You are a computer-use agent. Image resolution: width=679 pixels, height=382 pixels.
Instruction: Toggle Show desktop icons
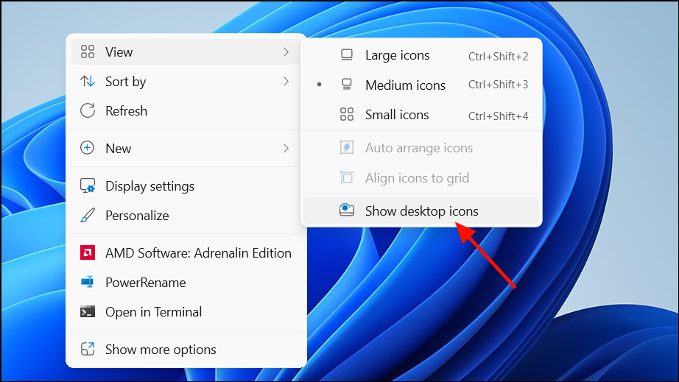point(421,211)
